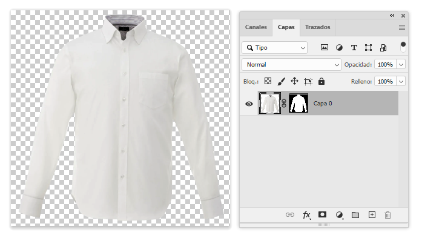
Task: Open the Tipo filter dropdown
Action: pos(274,48)
